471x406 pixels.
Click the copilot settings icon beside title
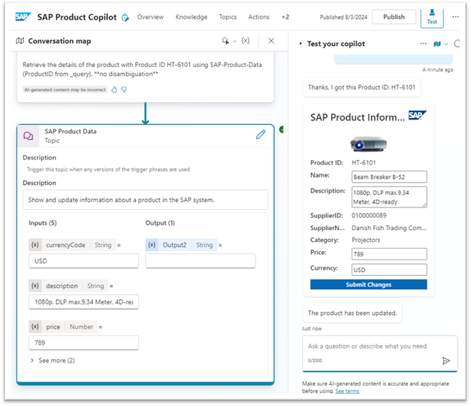point(125,17)
